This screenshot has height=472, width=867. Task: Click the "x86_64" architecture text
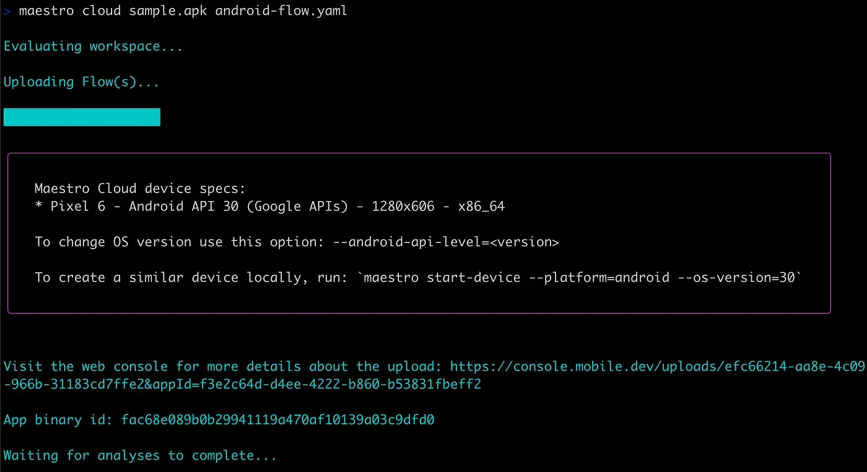(x=481, y=206)
